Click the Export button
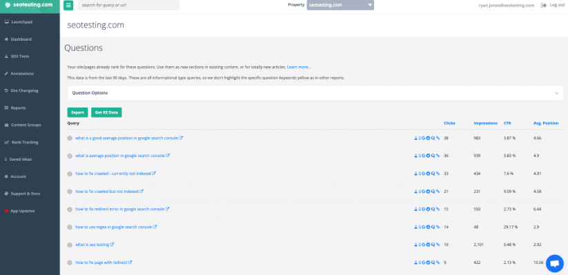Screen dimensions: 568x275 pyautogui.click(x=77, y=112)
